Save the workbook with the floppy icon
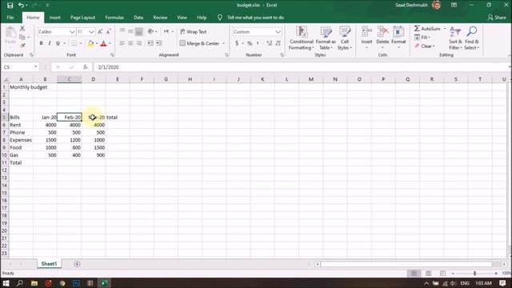The width and height of the screenshot is (512, 288). pos(10,6)
